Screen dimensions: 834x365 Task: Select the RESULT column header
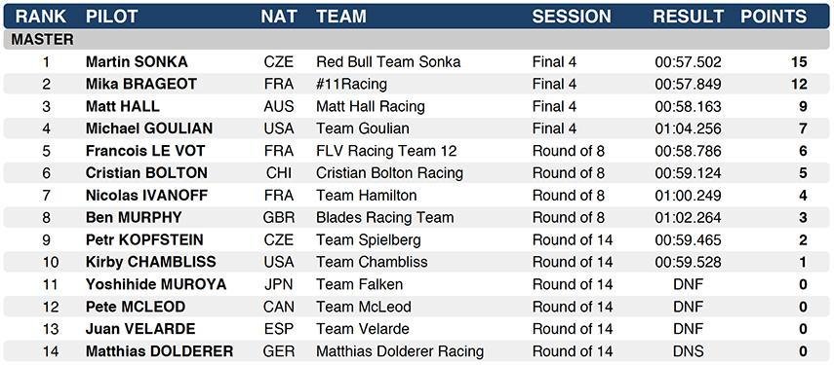click(x=689, y=17)
